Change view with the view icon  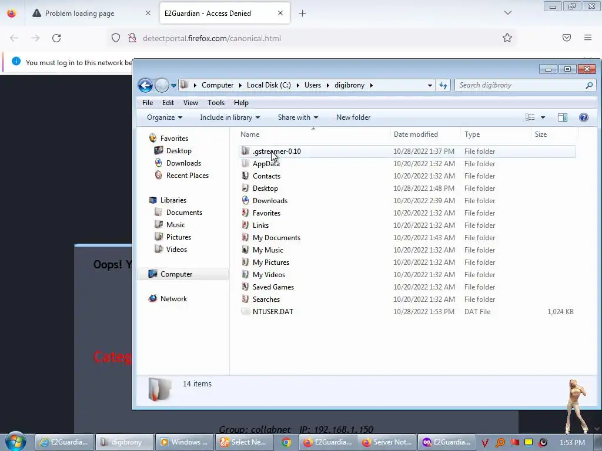[x=530, y=117]
